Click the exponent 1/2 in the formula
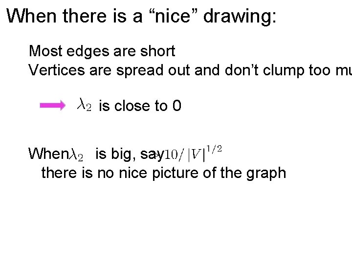This screenshot has width=352, height=264. 214,149
